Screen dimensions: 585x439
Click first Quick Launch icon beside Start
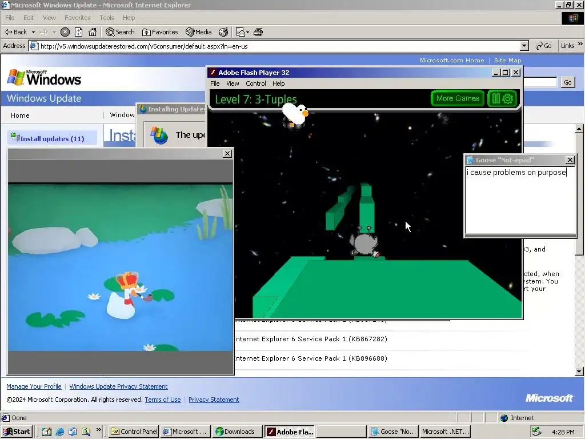tap(47, 432)
